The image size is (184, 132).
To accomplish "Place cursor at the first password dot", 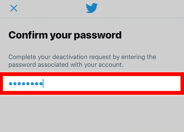I will pos(11,84).
